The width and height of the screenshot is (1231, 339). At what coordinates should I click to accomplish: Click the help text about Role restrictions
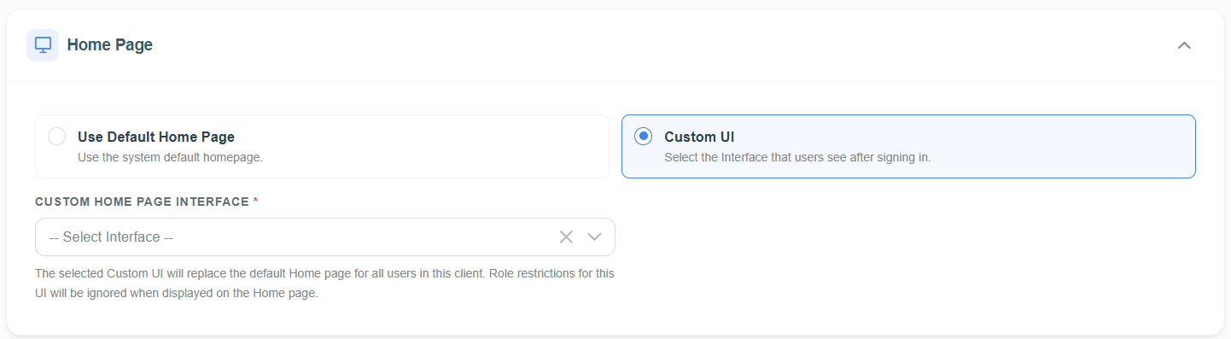(325, 283)
